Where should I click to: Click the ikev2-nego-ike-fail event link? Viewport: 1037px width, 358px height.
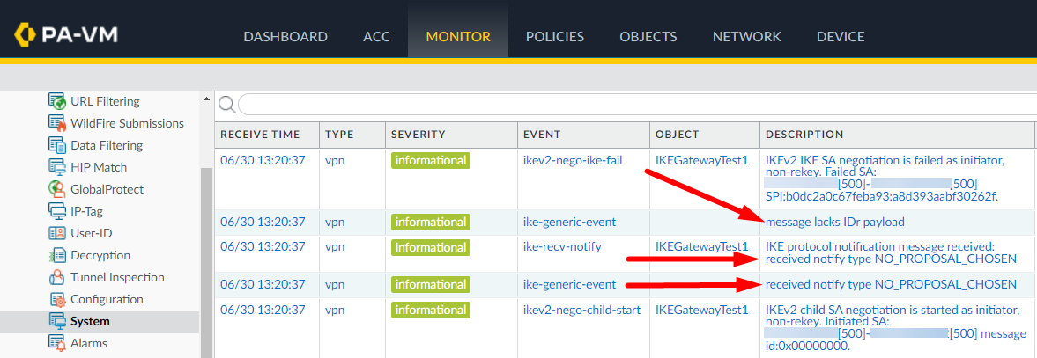pos(572,160)
